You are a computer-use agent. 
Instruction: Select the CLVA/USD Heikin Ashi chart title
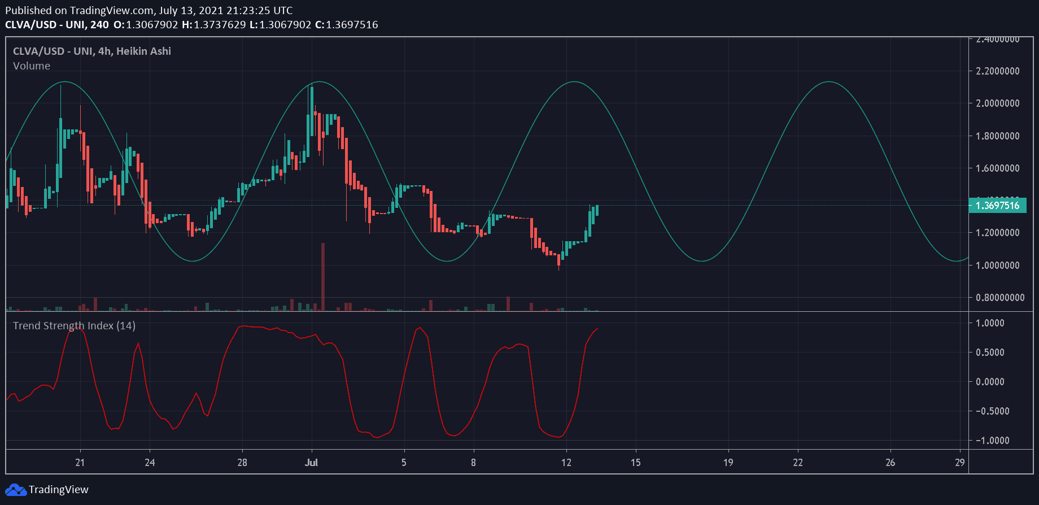coord(91,51)
